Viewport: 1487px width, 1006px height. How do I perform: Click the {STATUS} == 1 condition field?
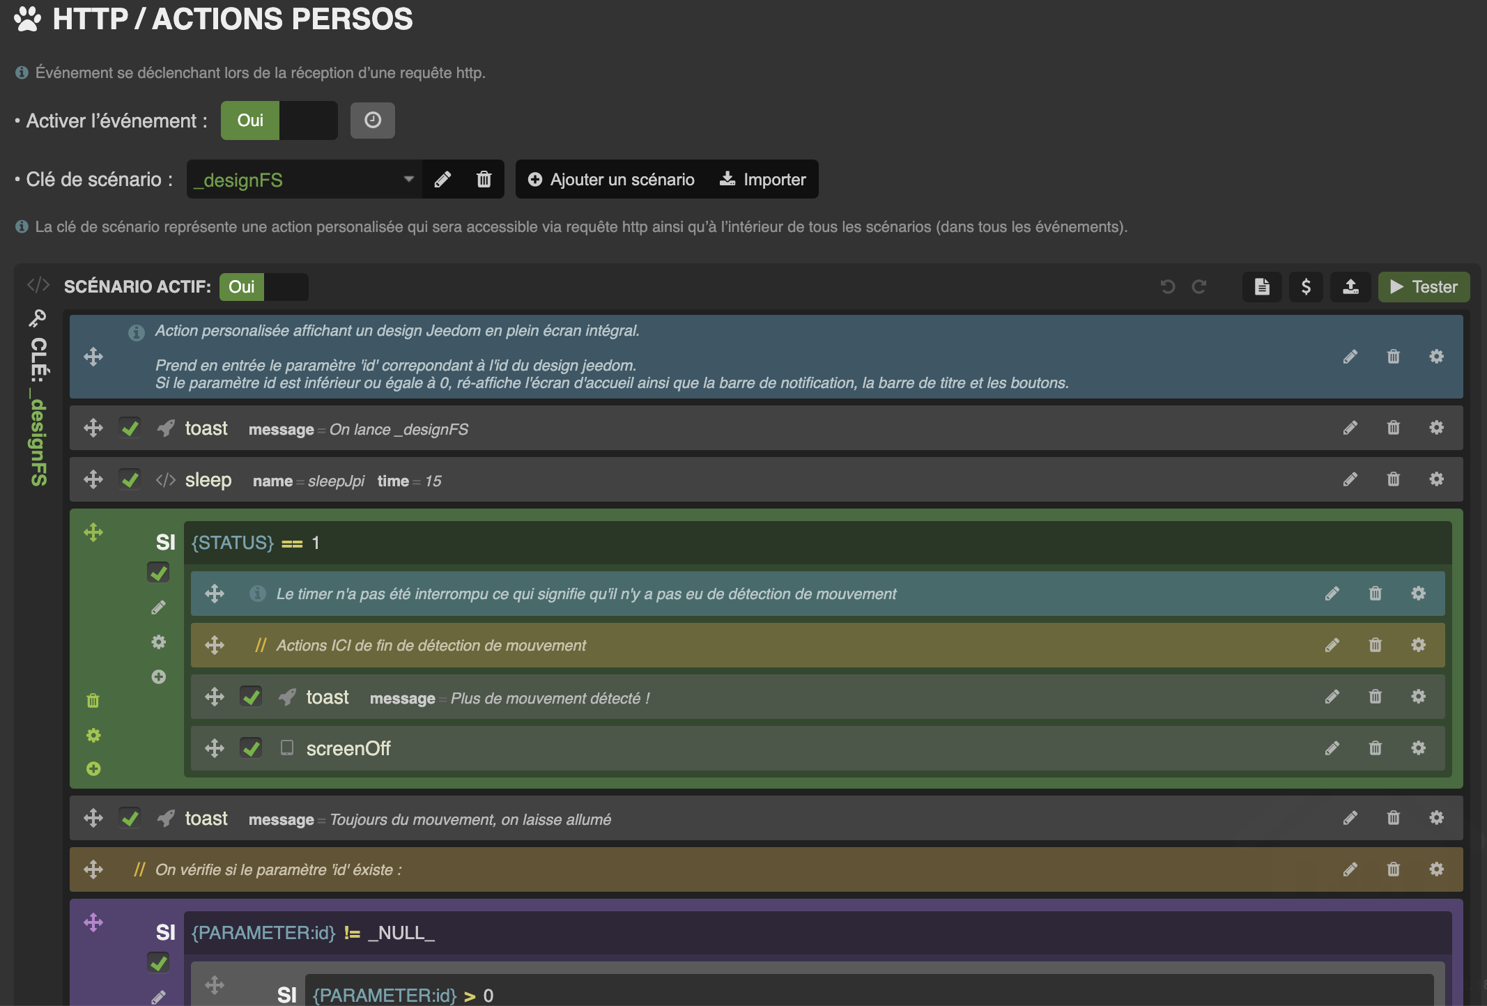(818, 543)
